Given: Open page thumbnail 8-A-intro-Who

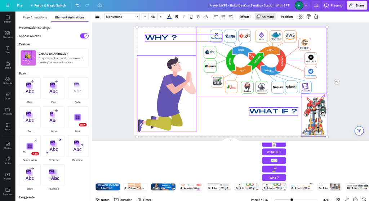Looking at the screenshot, I should click(x=302, y=187).
